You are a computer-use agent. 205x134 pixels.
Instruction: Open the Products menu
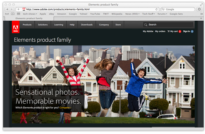pyautogui.click(x=27, y=24)
